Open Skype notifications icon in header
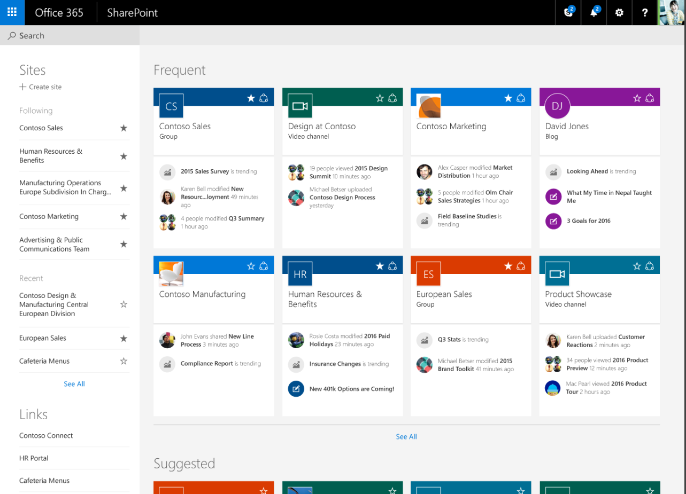Screen dimensions: 686x494 click(x=568, y=12)
